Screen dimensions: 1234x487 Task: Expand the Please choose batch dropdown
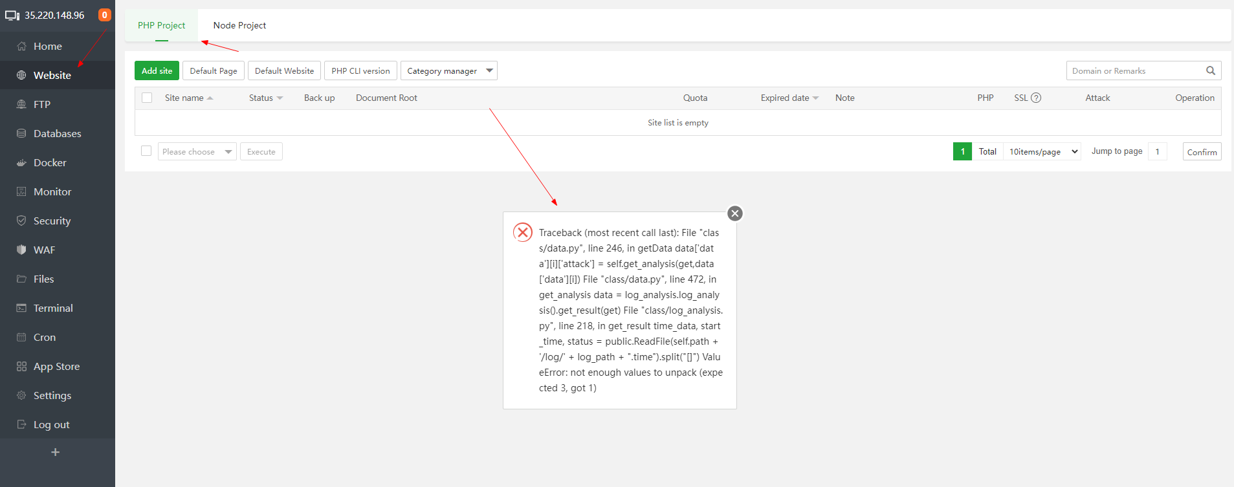[197, 151]
